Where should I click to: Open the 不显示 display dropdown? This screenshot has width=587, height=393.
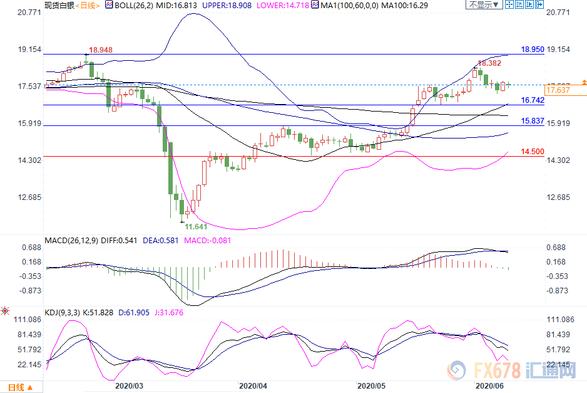click(x=484, y=4)
